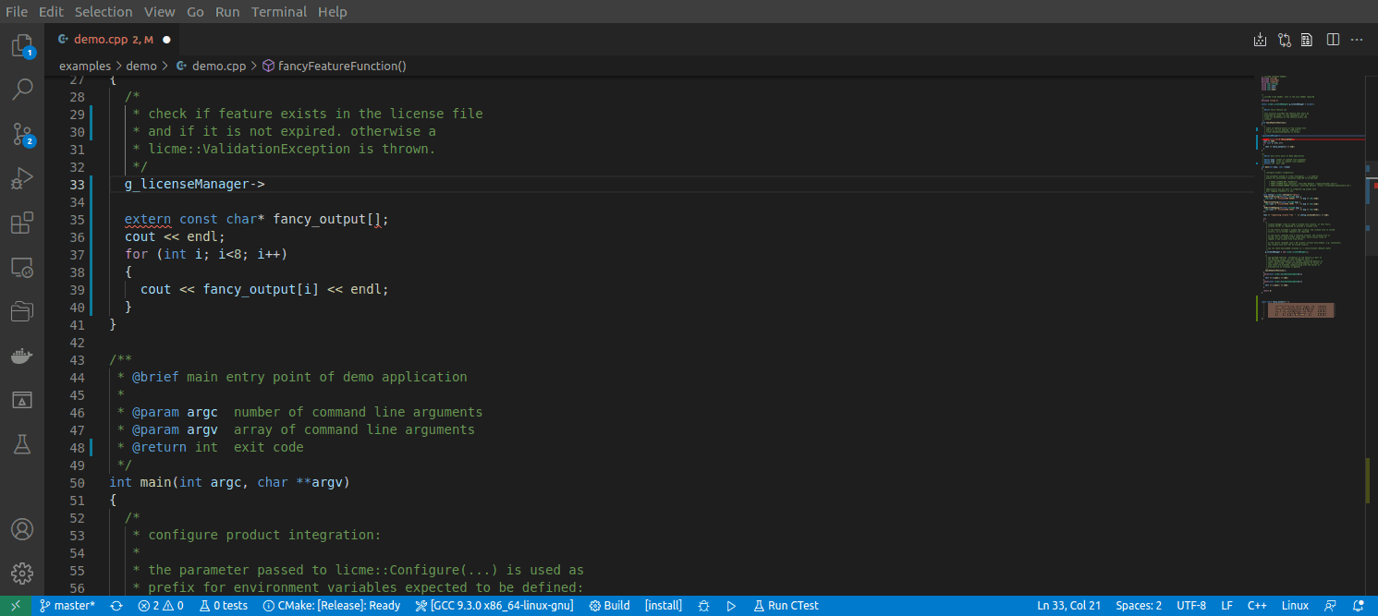This screenshot has height=616, width=1378.
Task: Change indentation from Spaces: 2
Action: (x=1139, y=606)
